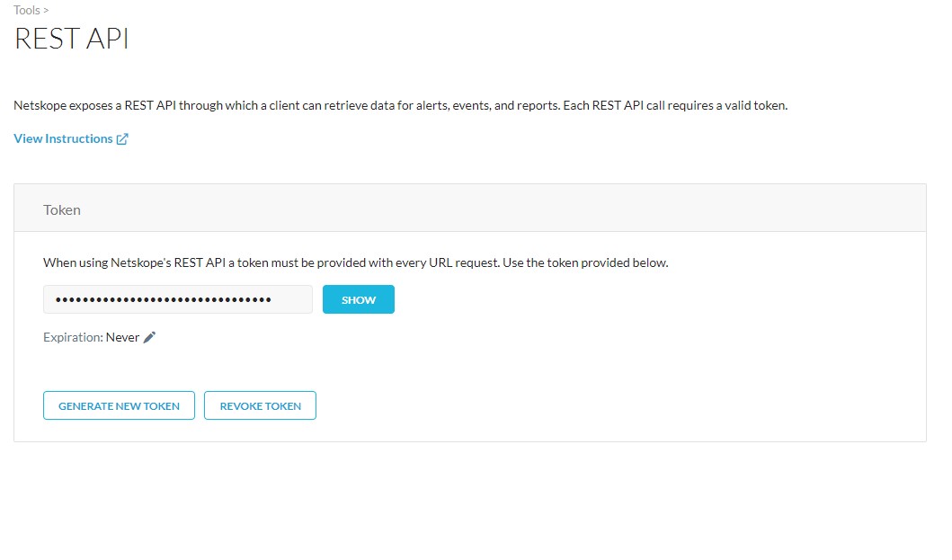Generate a new API token
Image resolution: width=952 pixels, height=560 pixels.
point(118,405)
